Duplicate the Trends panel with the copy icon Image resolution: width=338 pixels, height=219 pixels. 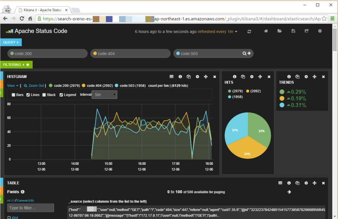[297, 77]
